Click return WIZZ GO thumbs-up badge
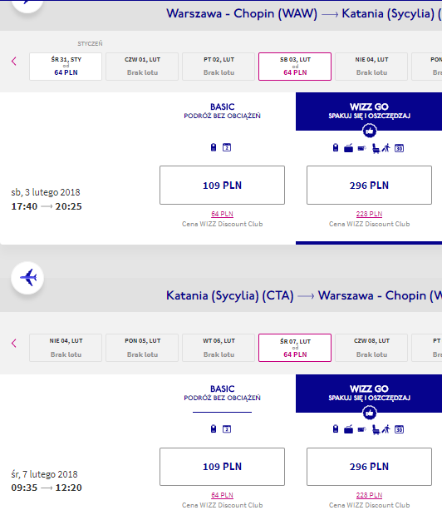Image resolution: width=442 pixels, height=515 pixels. (370, 413)
